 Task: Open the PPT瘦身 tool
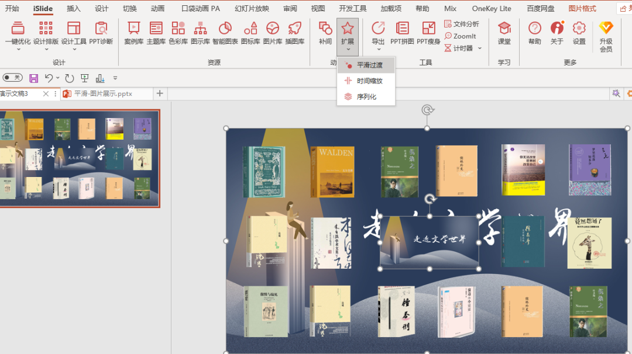(428, 33)
